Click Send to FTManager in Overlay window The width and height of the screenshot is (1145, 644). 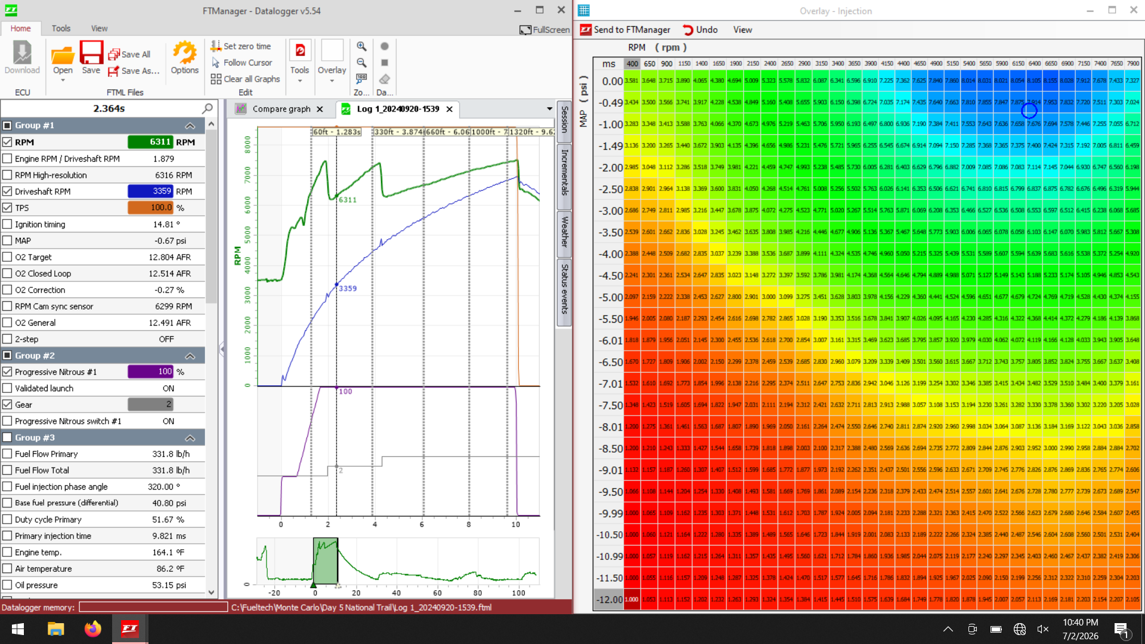tap(626, 29)
